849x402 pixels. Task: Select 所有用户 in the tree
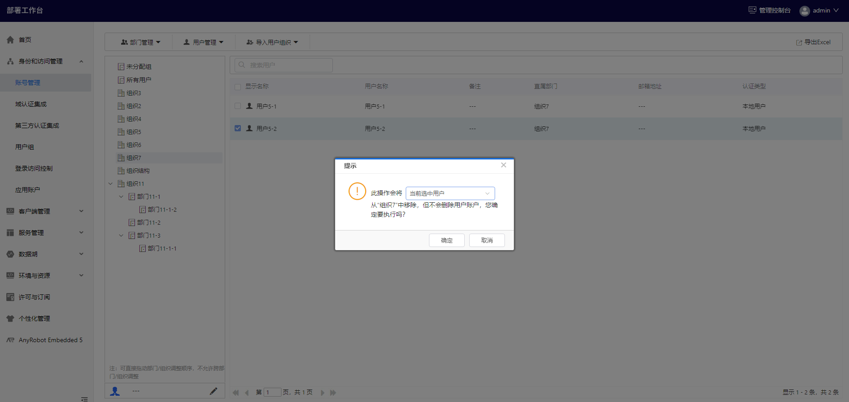pos(139,80)
